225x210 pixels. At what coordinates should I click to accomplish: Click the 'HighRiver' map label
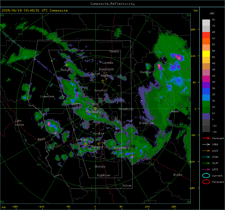coord(104,175)
